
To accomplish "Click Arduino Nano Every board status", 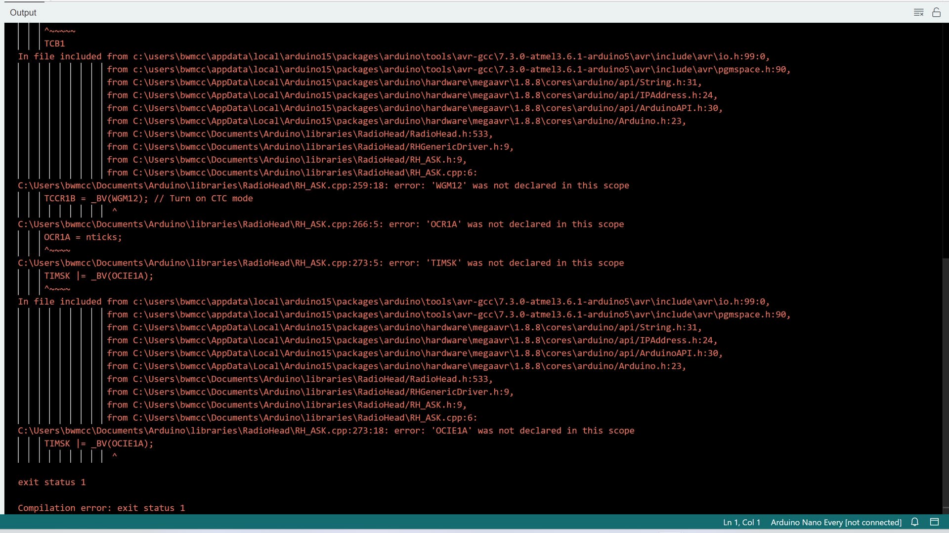I will tap(836, 522).
